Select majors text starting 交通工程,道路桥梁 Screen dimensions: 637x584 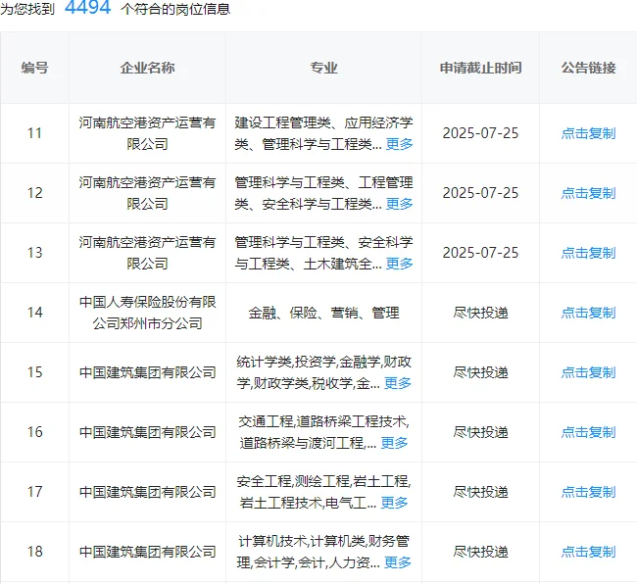click(323, 432)
